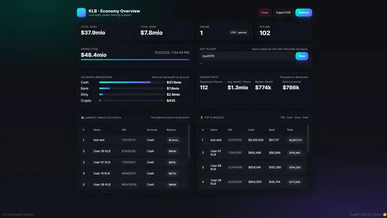Click the $777,908 total badge
Image resolution: width=387 pixels, height=218 pixels.
tap(295, 182)
